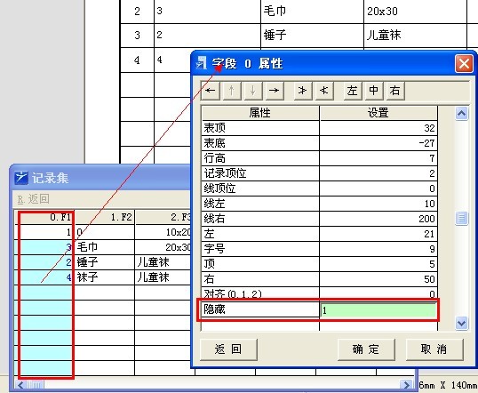Image resolution: width=478 pixels, height=393 pixels.
Task: Click the shrink spacing arrows icon
Action: [x=324, y=91]
